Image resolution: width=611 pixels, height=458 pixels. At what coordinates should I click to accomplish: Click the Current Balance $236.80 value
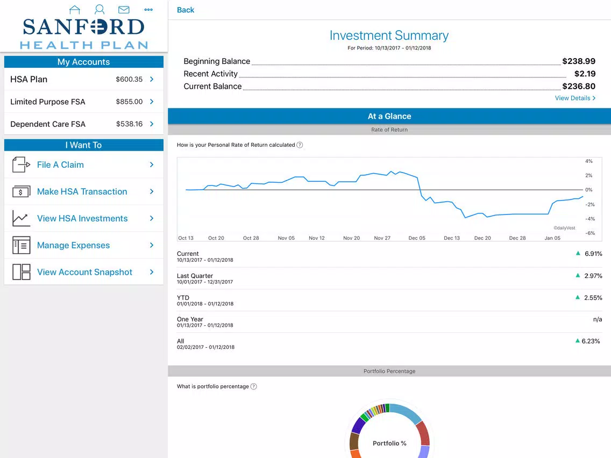[579, 86]
